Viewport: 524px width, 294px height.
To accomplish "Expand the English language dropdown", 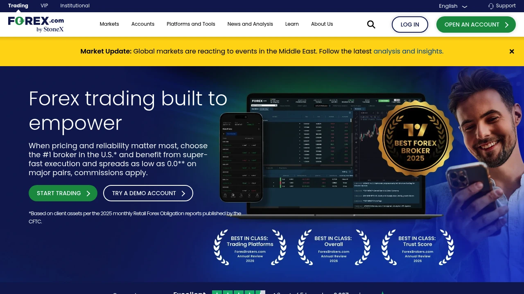I will pyautogui.click(x=453, y=6).
